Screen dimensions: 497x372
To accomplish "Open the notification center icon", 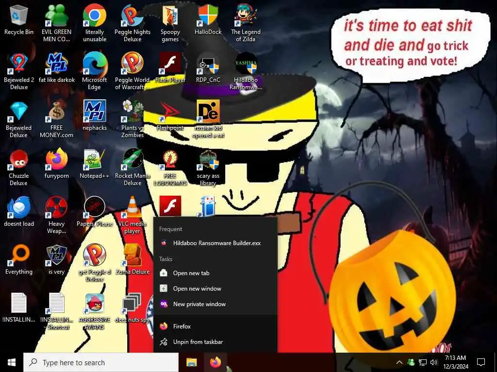I will coord(481,362).
